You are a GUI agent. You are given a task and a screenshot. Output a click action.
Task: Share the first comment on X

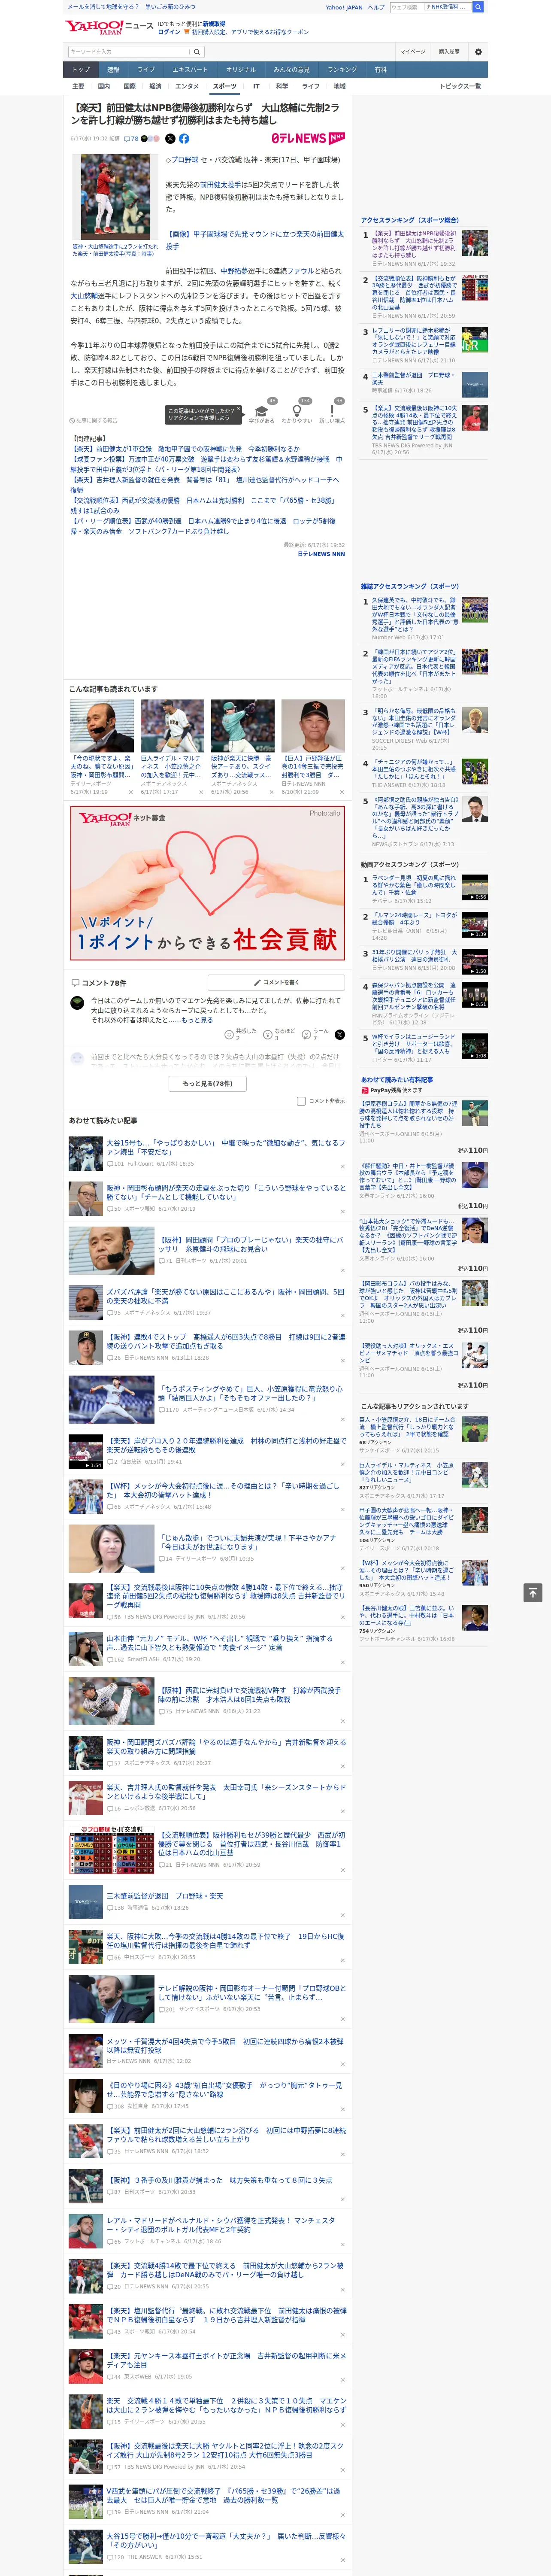[x=340, y=1035]
